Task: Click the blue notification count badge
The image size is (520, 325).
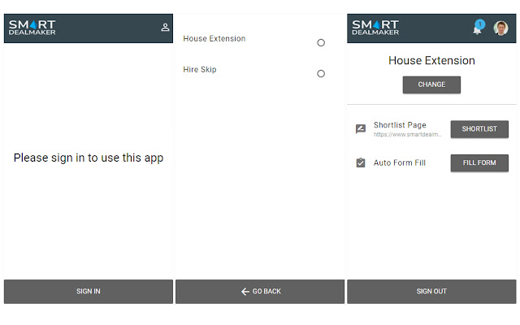Action: point(480,24)
